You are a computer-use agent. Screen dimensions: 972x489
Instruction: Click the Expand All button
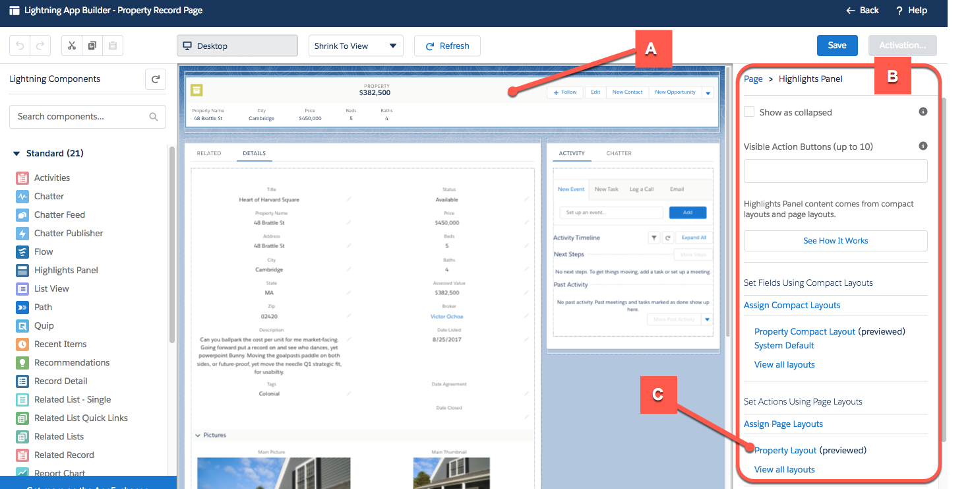694,238
